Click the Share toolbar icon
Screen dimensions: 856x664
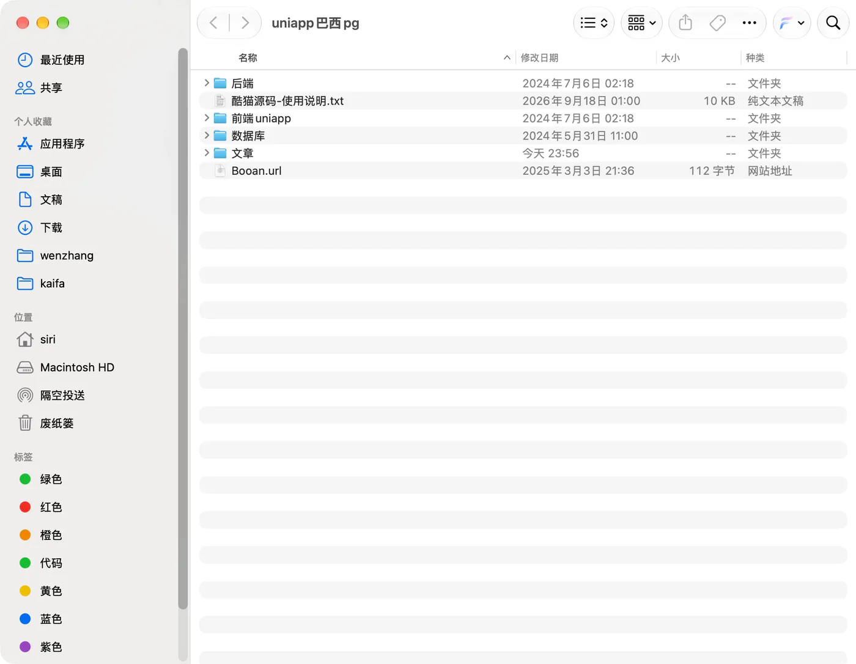pos(685,23)
